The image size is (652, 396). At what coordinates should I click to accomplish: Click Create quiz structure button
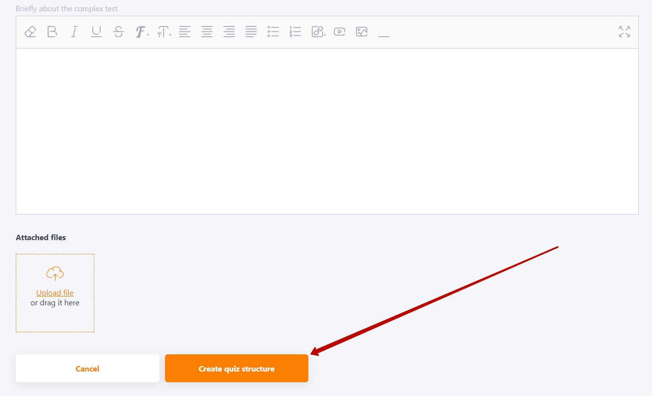tap(237, 369)
